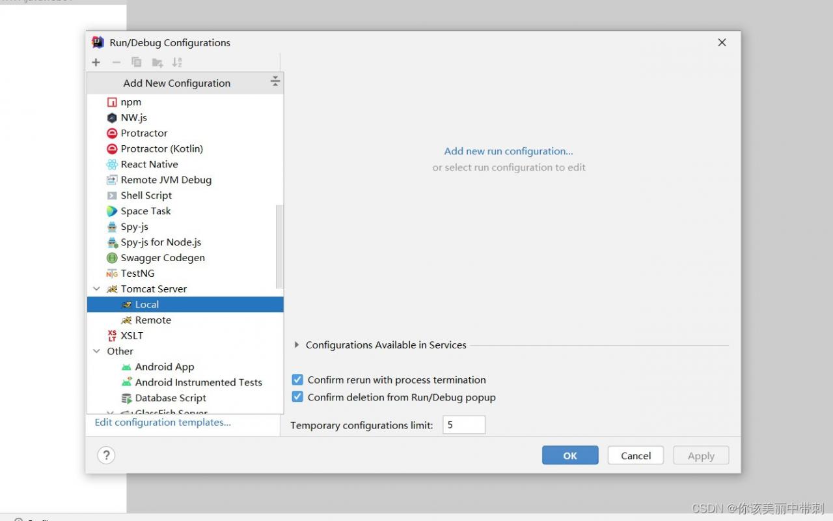Collapse the Other tree node
Viewport: 833px width, 521px height.
click(97, 352)
